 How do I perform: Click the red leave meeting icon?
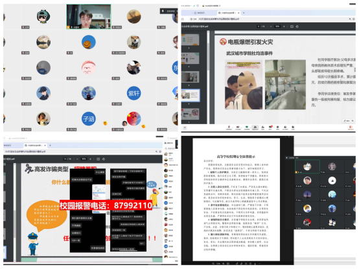[351, 127]
